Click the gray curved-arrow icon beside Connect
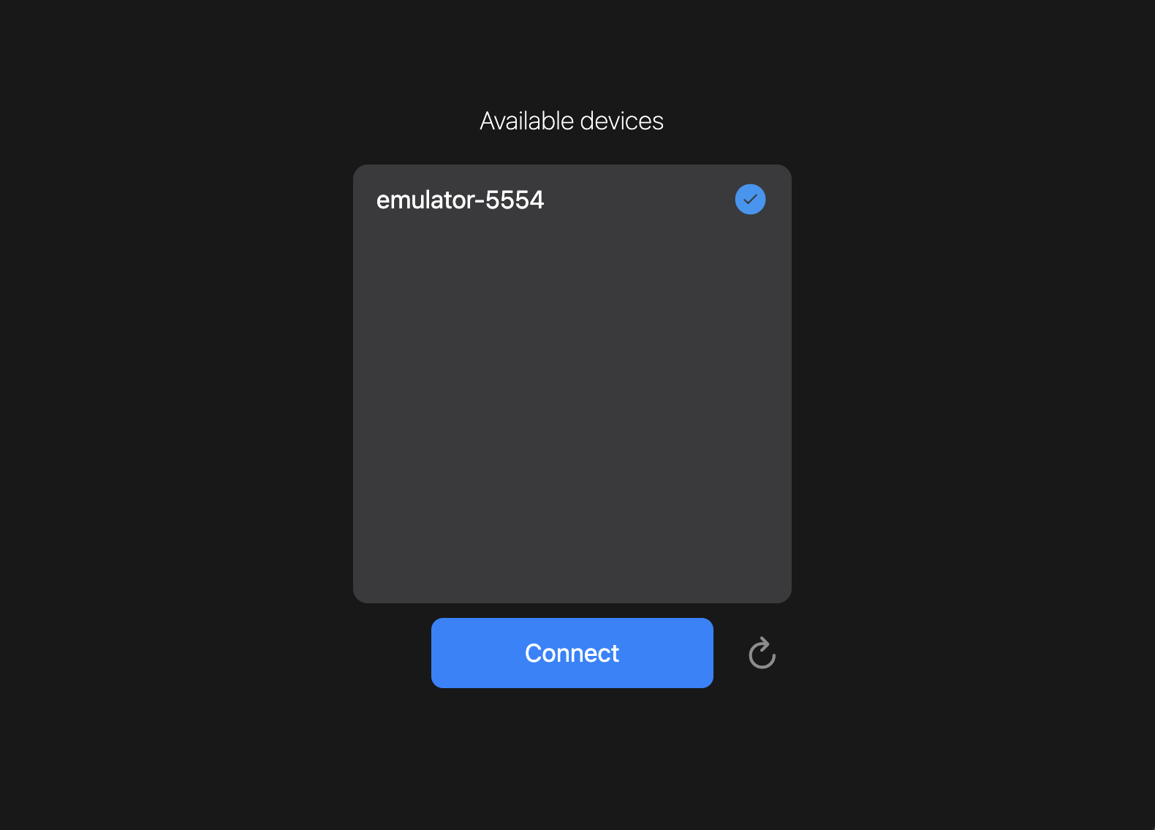 [762, 653]
